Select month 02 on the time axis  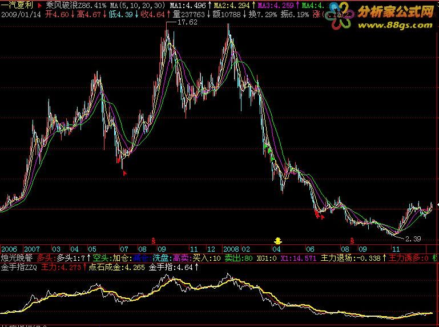tap(245, 249)
